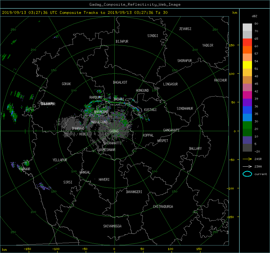Viewport: 270px width, 253px height.
Task: Click the KOPPAL city label
Action: pos(148,135)
